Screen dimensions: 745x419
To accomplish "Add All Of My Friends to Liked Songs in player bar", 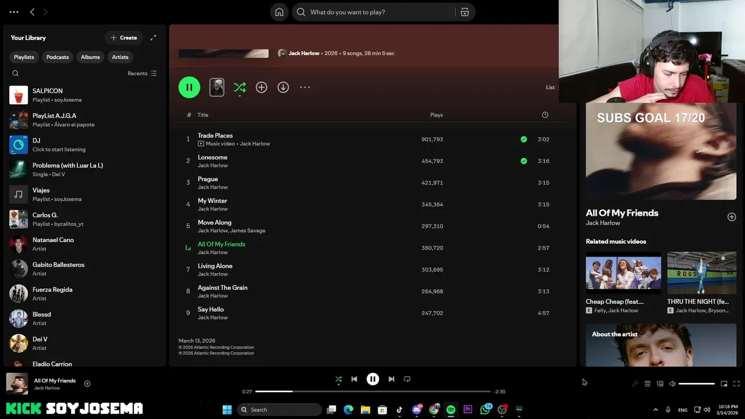I will tap(87, 384).
